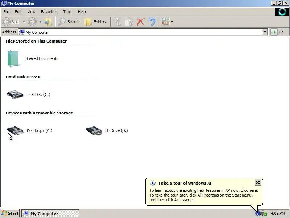Click the throbber logo in the menu bar
The image size is (290, 218).
pos(282,12)
